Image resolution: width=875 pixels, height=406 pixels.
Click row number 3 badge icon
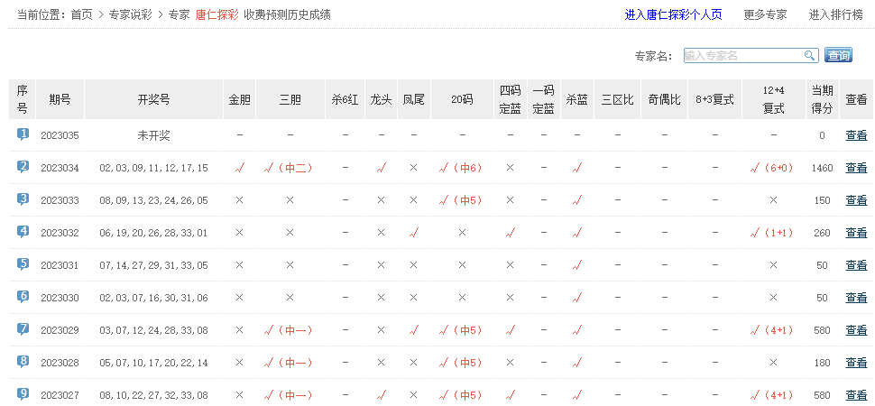[x=23, y=199]
